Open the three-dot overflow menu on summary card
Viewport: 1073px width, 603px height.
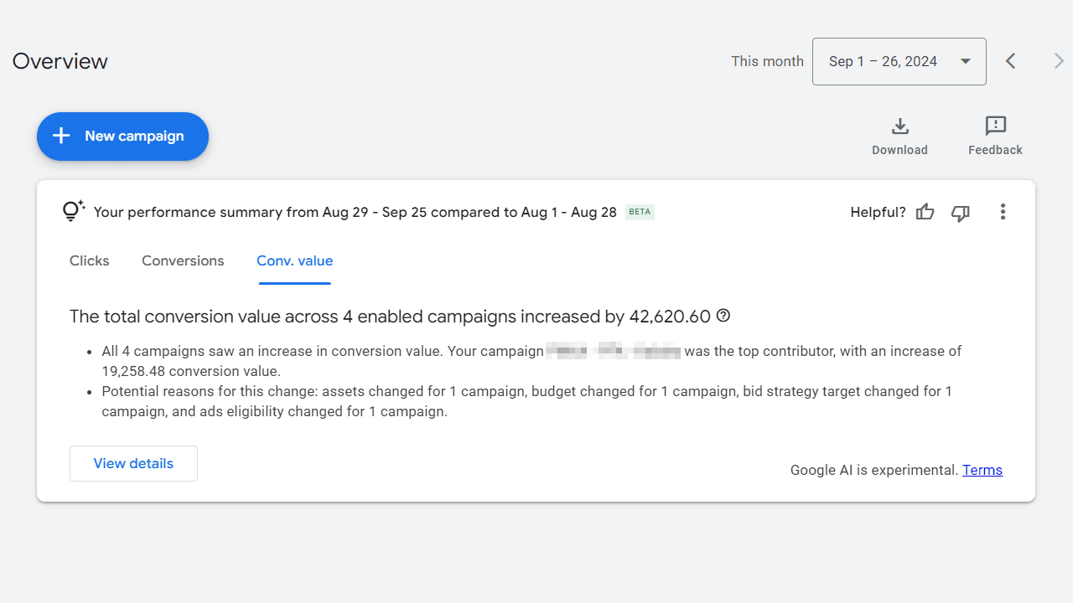1003,212
